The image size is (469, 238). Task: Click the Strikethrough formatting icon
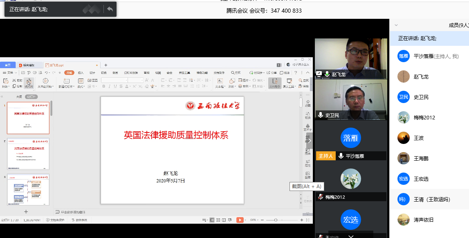[121, 86]
